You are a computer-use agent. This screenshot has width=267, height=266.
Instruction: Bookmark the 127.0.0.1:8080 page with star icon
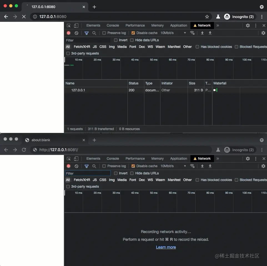click(x=207, y=17)
